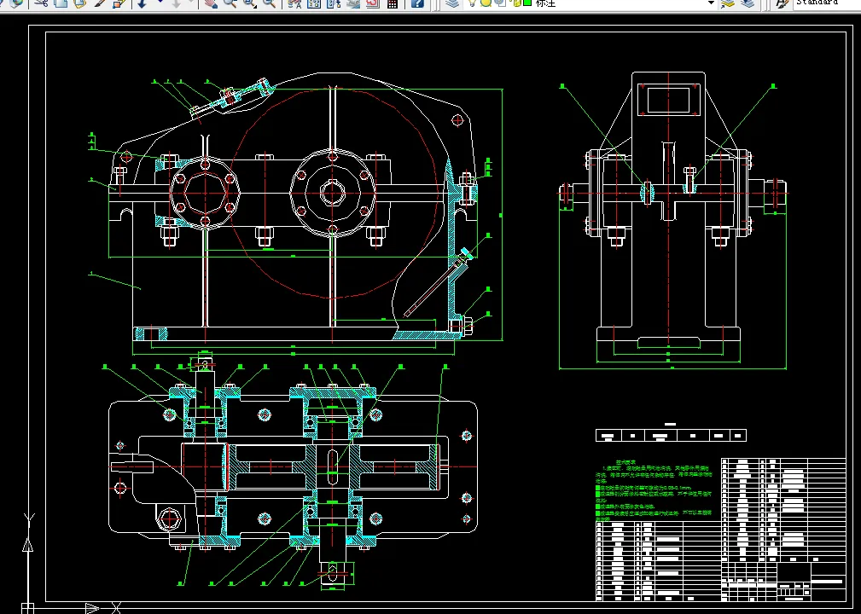Activate the Pan hand tool
Screen dimensions: 861x614
[210, 3]
